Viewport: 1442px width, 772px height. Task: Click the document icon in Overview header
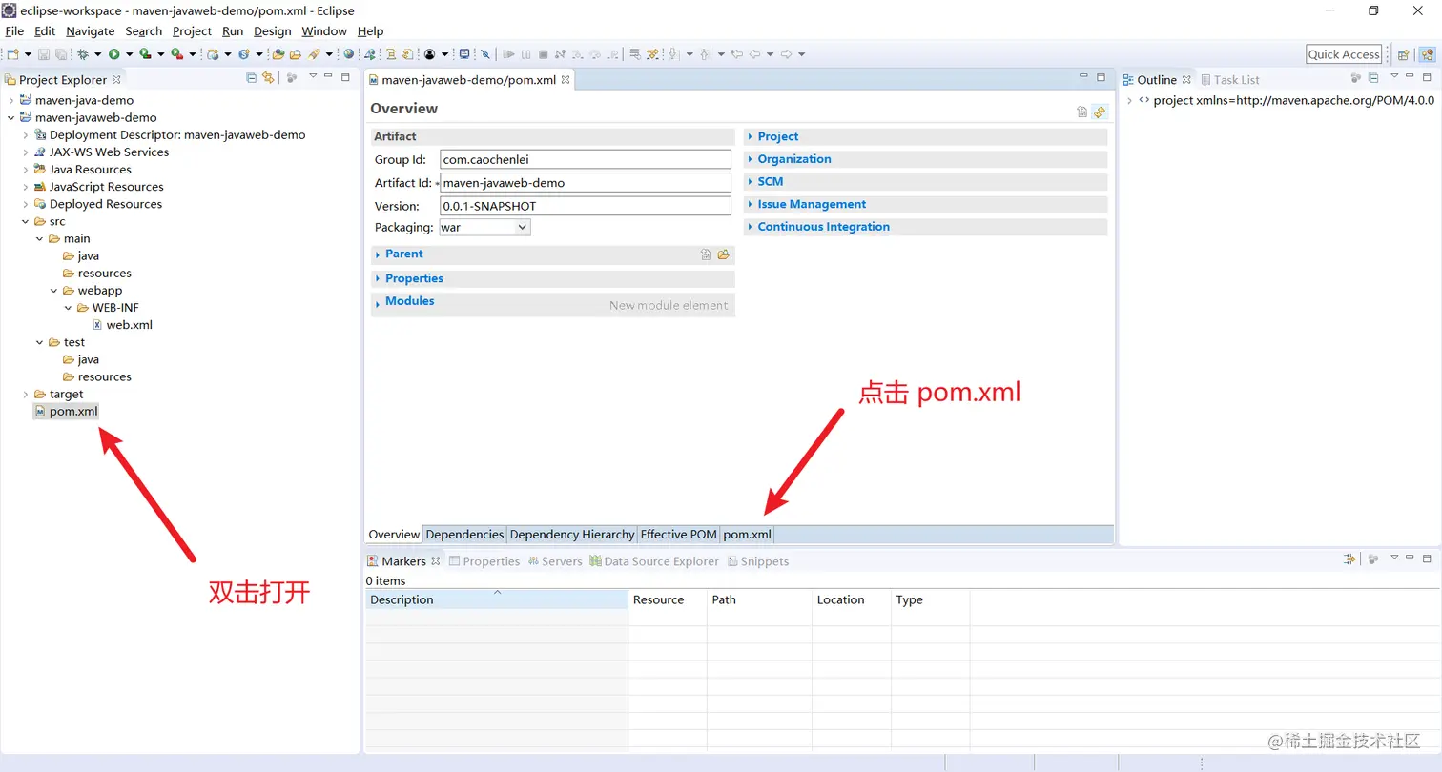tap(1081, 112)
